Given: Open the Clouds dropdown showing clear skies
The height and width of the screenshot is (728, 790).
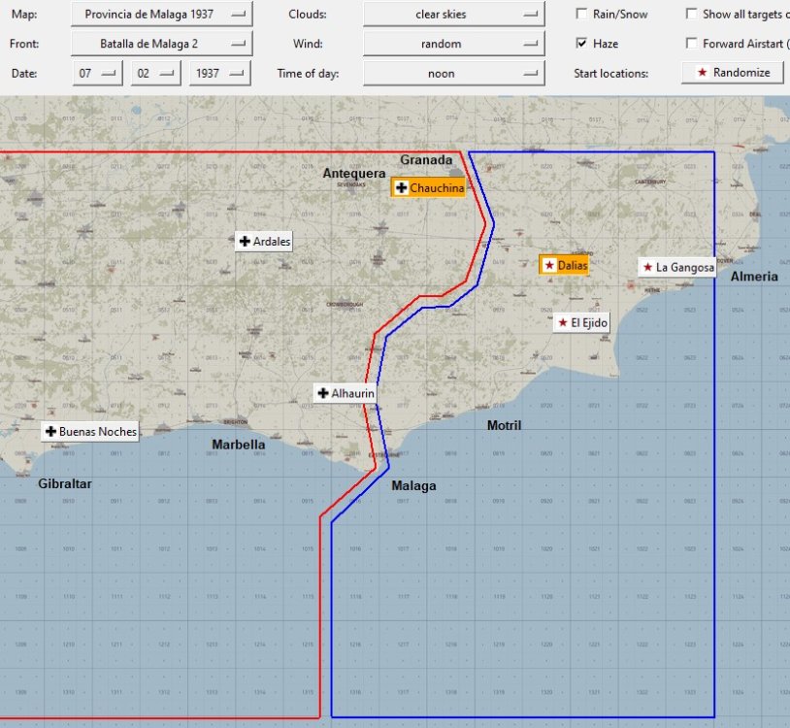Looking at the screenshot, I should [x=452, y=14].
